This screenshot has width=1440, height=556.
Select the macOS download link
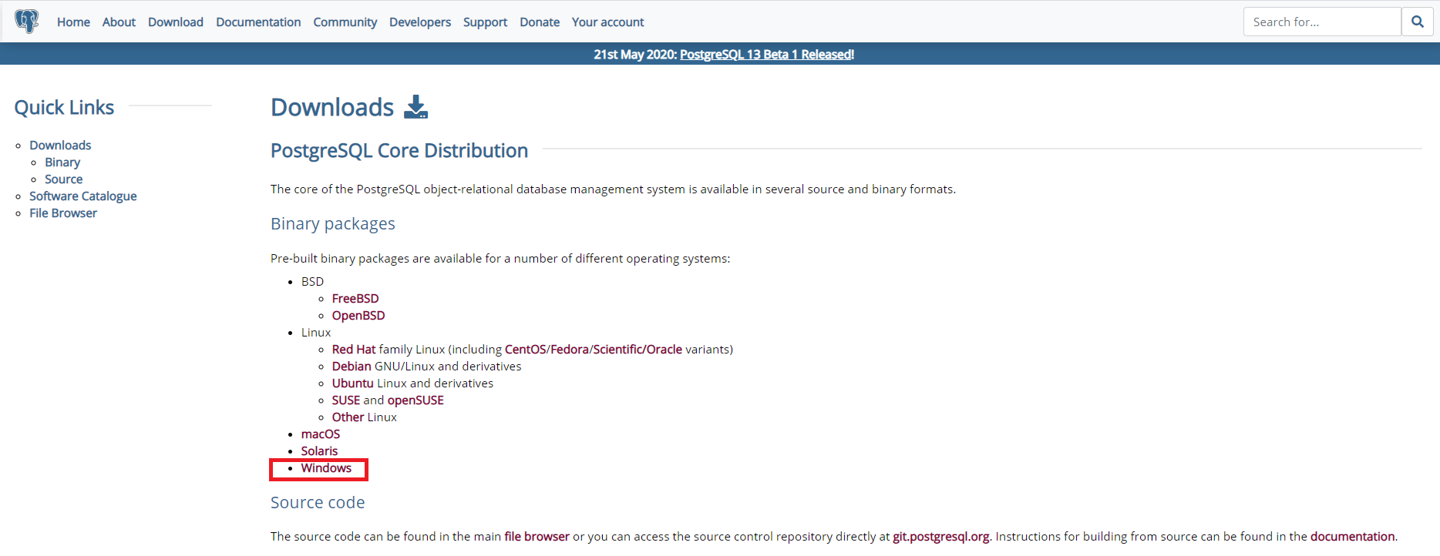coord(321,434)
